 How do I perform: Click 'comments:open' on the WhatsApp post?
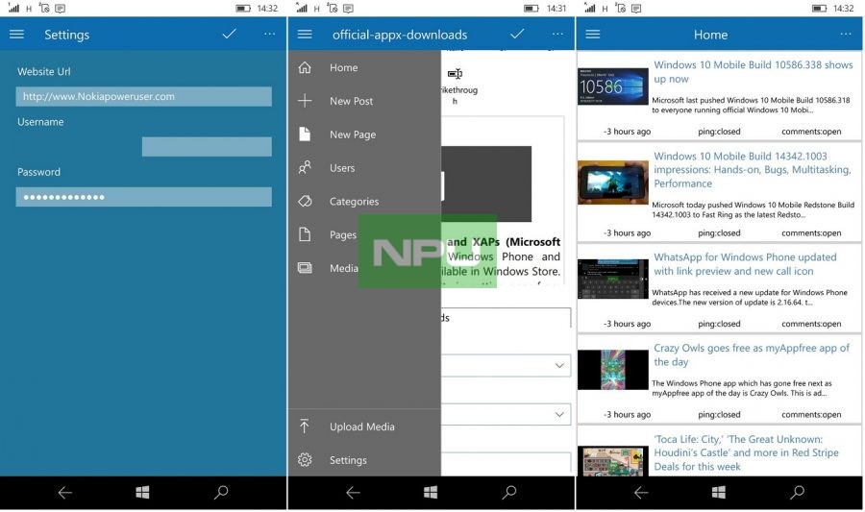(811, 324)
